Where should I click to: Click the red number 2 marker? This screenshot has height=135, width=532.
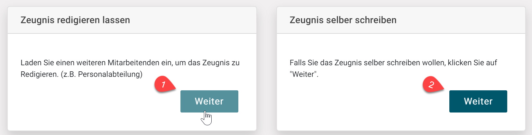(x=432, y=85)
